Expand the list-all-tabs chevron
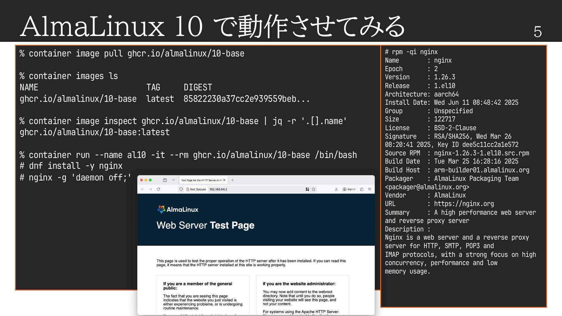Viewport: 562px width, 316px height. pyautogui.click(x=174, y=180)
